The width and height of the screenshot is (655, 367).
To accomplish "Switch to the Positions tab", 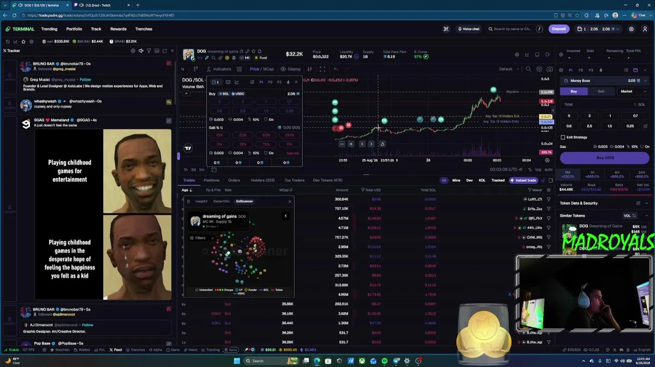I will [211, 180].
